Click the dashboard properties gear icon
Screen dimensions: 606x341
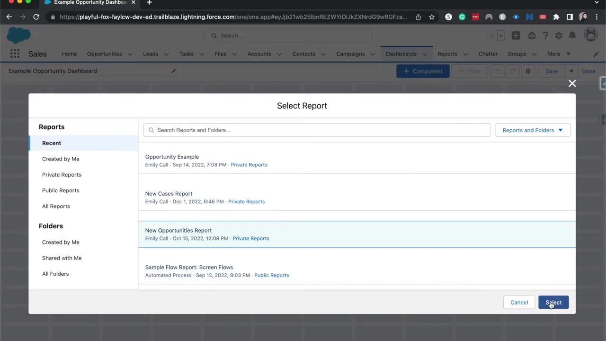[x=528, y=72]
